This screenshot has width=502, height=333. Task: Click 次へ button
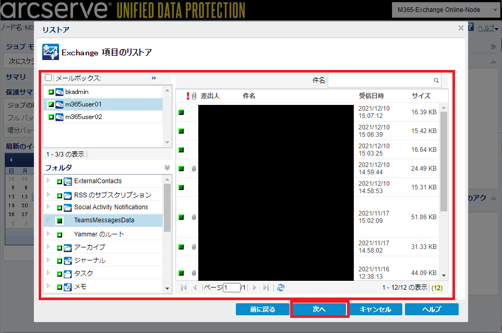point(319,310)
